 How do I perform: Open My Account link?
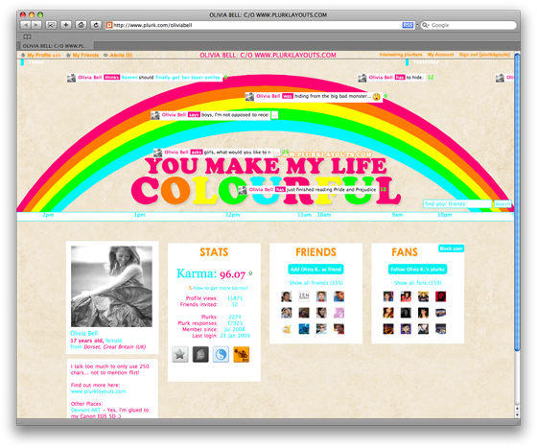click(440, 55)
